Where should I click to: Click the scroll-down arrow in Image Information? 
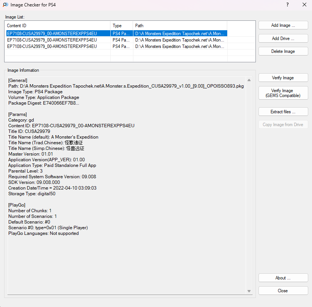click(249, 291)
